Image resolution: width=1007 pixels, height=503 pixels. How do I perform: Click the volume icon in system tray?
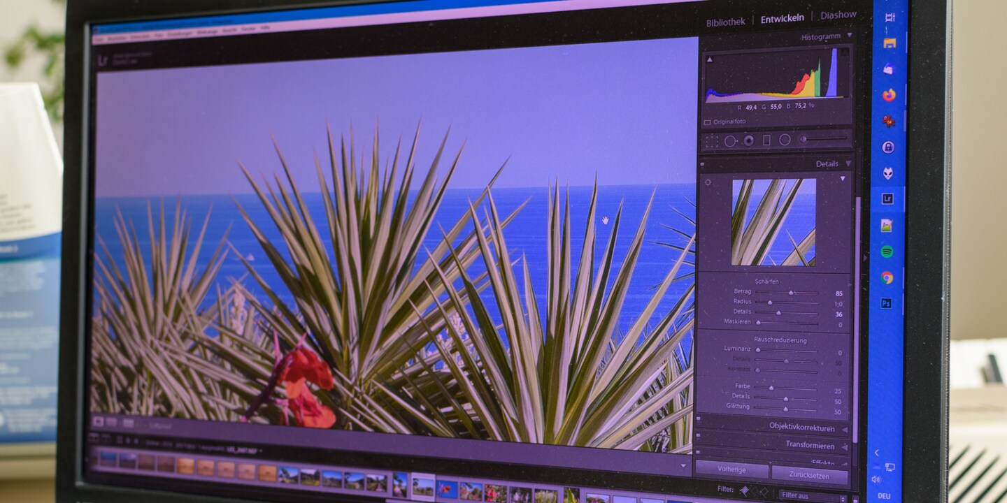(x=876, y=479)
